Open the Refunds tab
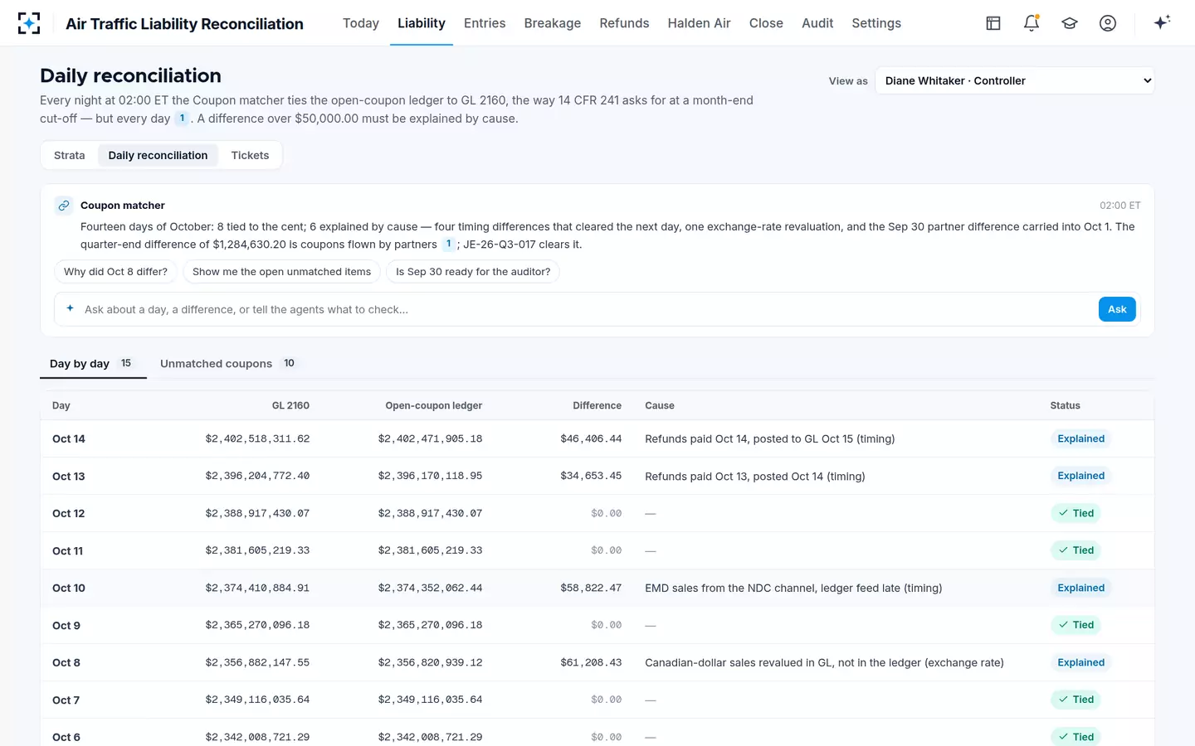The width and height of the screenshot is (1195, 746). click(x=624, y=23)
